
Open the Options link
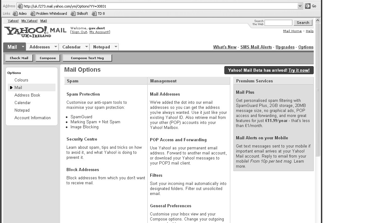[306, 47]
